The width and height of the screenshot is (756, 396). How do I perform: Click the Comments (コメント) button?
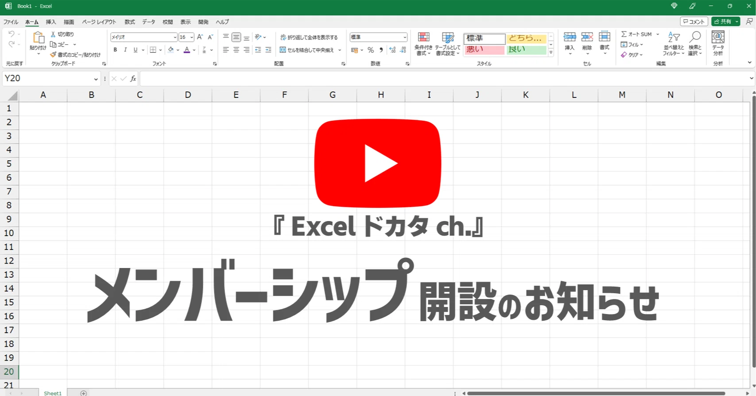(694, 21)
